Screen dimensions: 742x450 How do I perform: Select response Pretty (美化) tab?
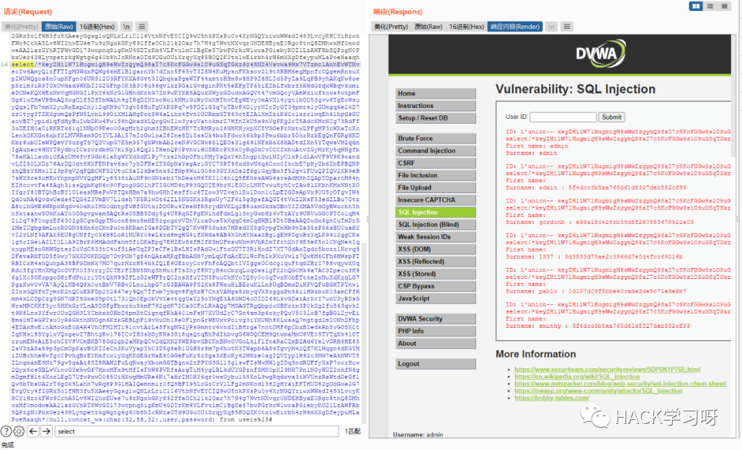(391, 27)
